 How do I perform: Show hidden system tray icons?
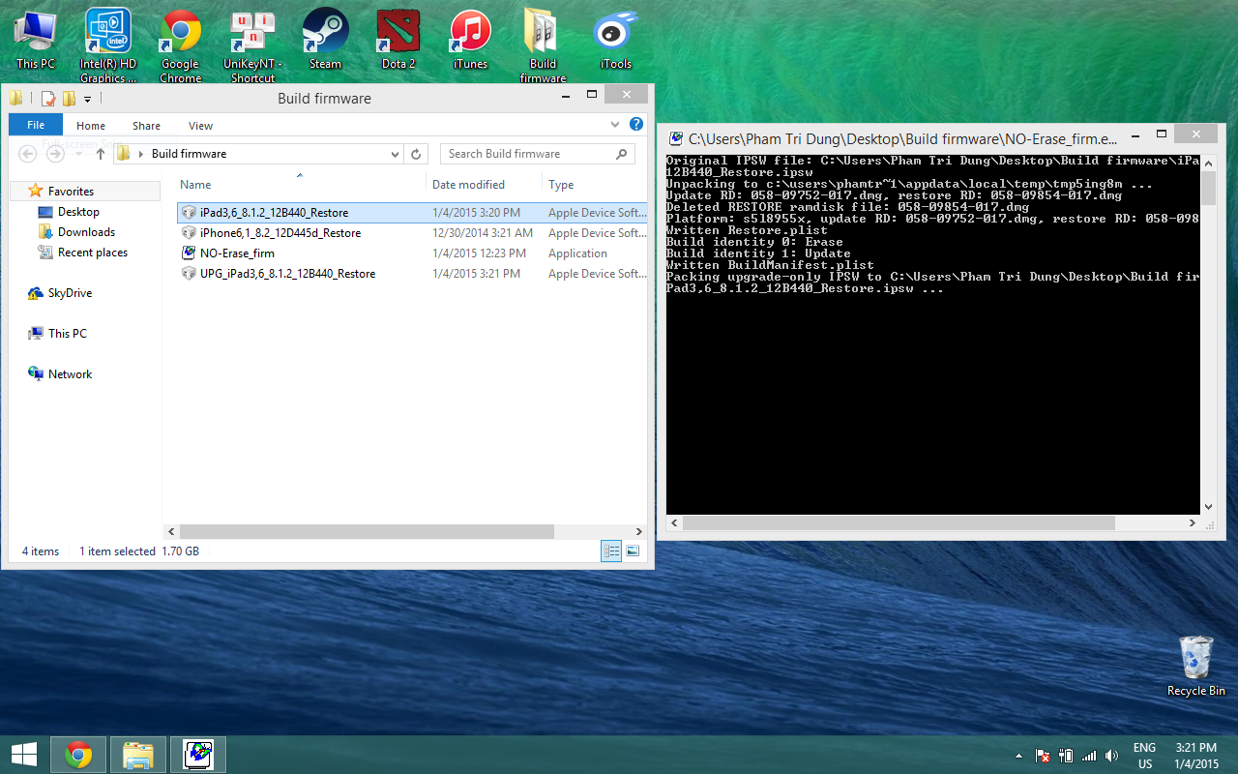(1018, 756)
